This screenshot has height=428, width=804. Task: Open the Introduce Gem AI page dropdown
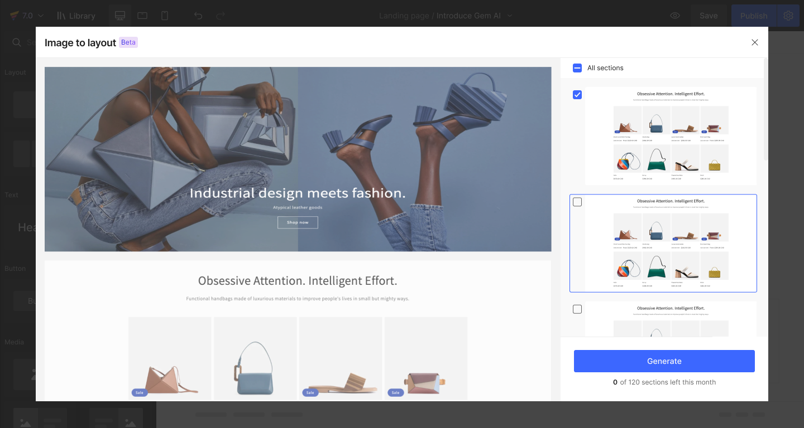[x=509, y=16]
